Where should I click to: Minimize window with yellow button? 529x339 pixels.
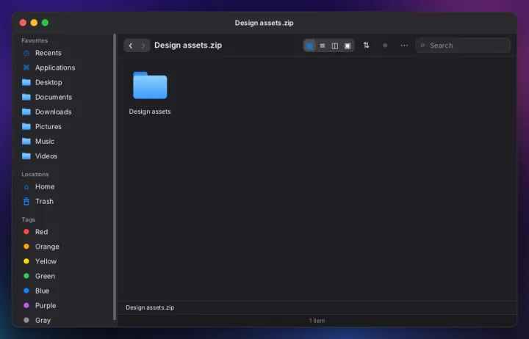[34, 23]
